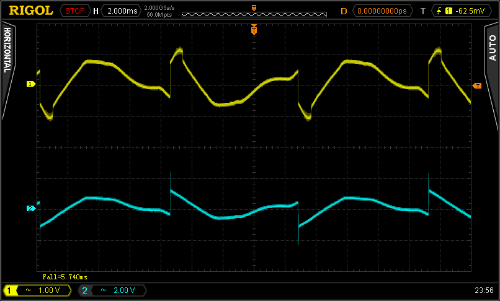Click the 56.0M pts memory depth readout

(x=159, y=14)
